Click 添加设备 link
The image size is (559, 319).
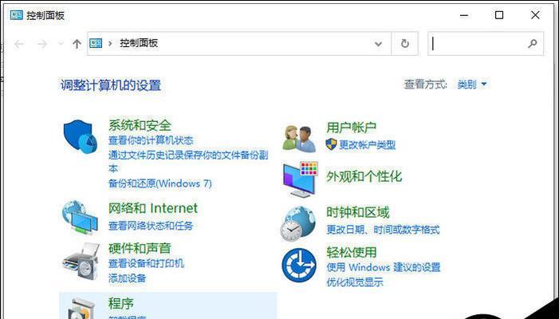coord(128,278)
